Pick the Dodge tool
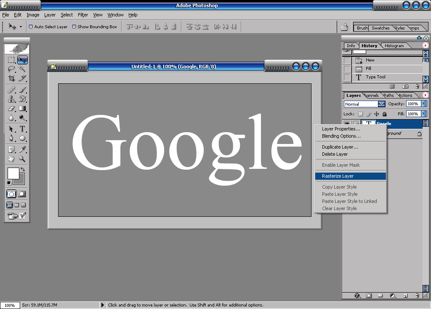Viewport: 431px width, 309px height. coord(22,117)
